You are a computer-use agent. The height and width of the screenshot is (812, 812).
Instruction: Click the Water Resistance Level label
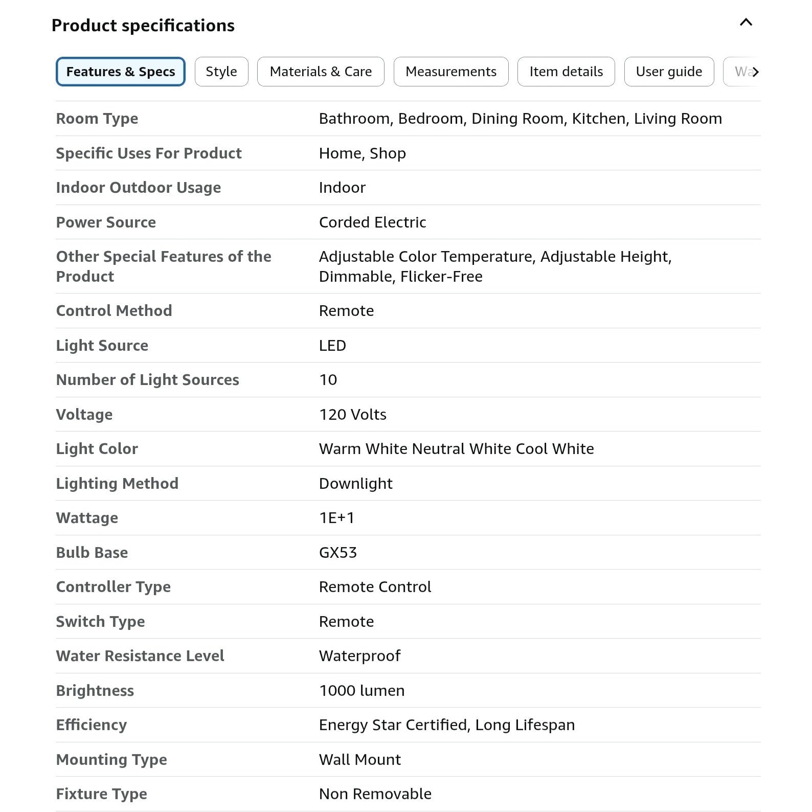click(x=140, y=656)
